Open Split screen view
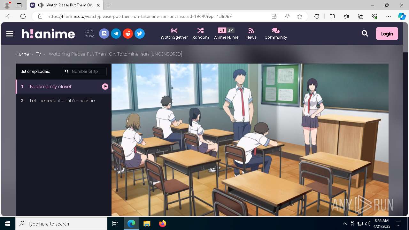 [x=332, y=16]
